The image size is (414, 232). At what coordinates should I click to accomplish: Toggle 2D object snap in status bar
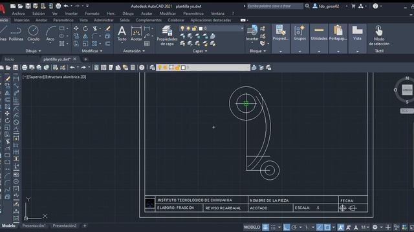tap(327, 227)
